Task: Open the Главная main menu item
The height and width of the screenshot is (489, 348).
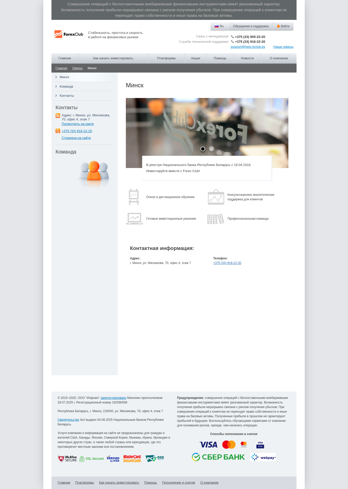Action: tap(65, 58)
